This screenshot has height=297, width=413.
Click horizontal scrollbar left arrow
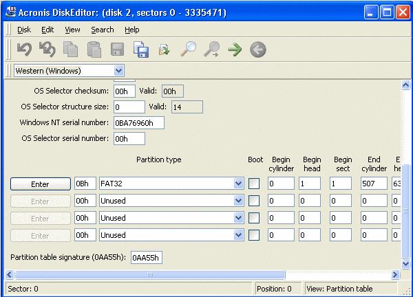(9, 274)
